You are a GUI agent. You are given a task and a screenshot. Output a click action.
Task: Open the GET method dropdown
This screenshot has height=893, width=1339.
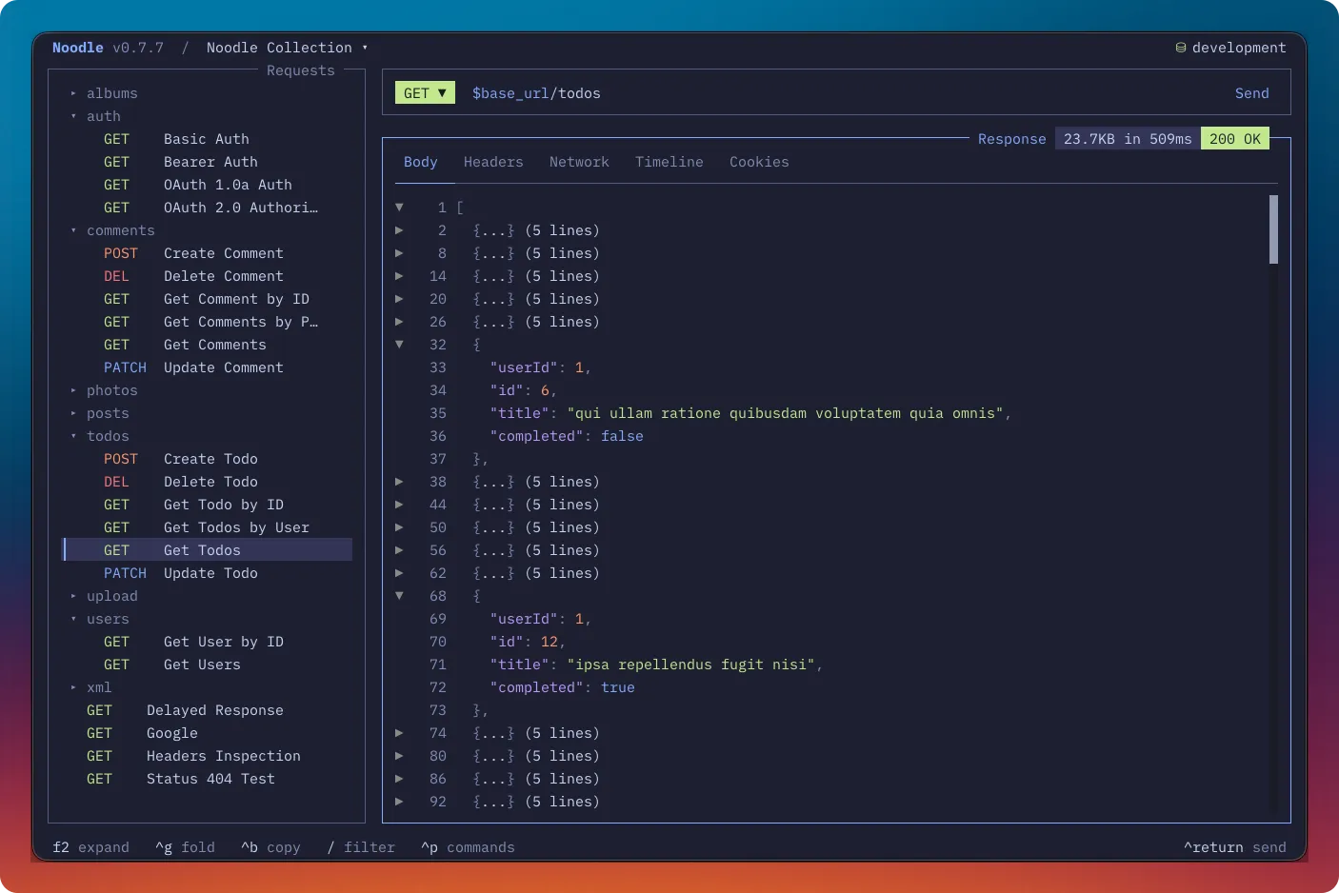pos(425,93)
